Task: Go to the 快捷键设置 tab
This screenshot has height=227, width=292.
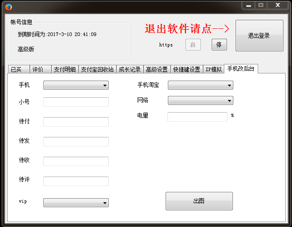Action: (186, 69)
